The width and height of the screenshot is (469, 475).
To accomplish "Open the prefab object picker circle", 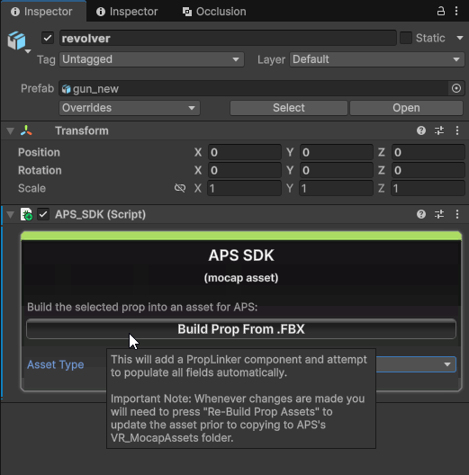I will click(456, 88).
